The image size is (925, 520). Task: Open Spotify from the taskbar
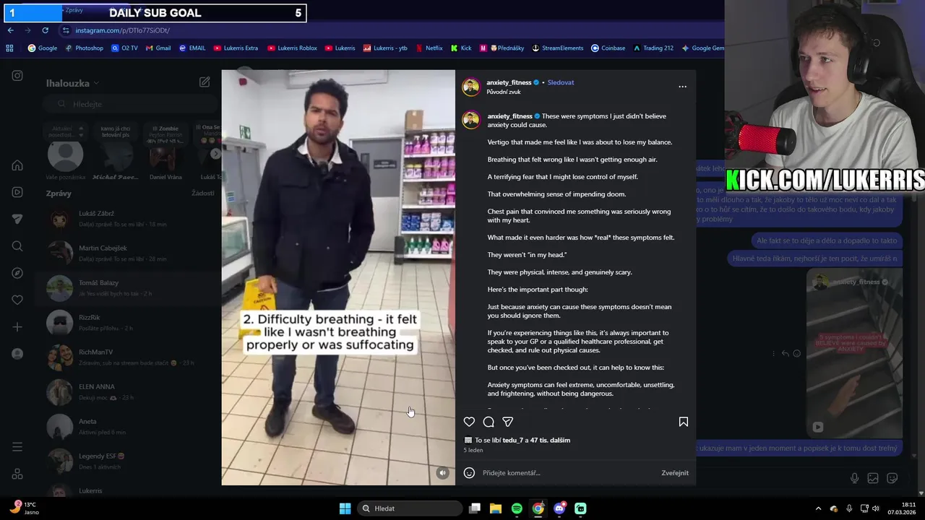coord(517,508)
